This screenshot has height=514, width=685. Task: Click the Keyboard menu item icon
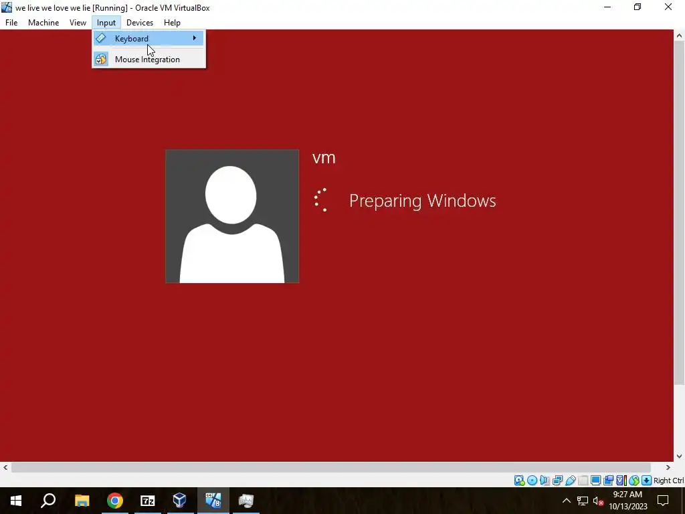point(101,38)
